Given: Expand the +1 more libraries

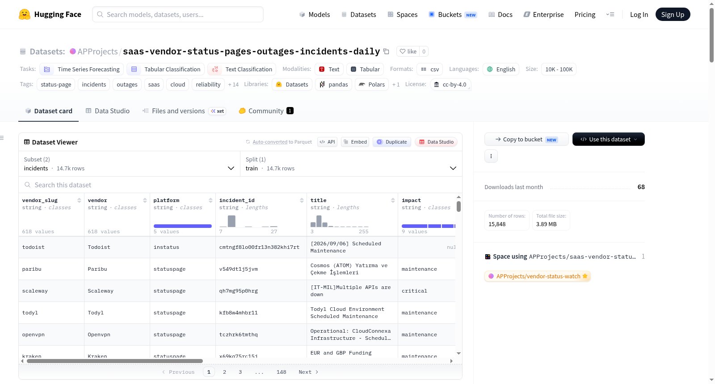Looking at the screenshot, I should click(396, 84).
